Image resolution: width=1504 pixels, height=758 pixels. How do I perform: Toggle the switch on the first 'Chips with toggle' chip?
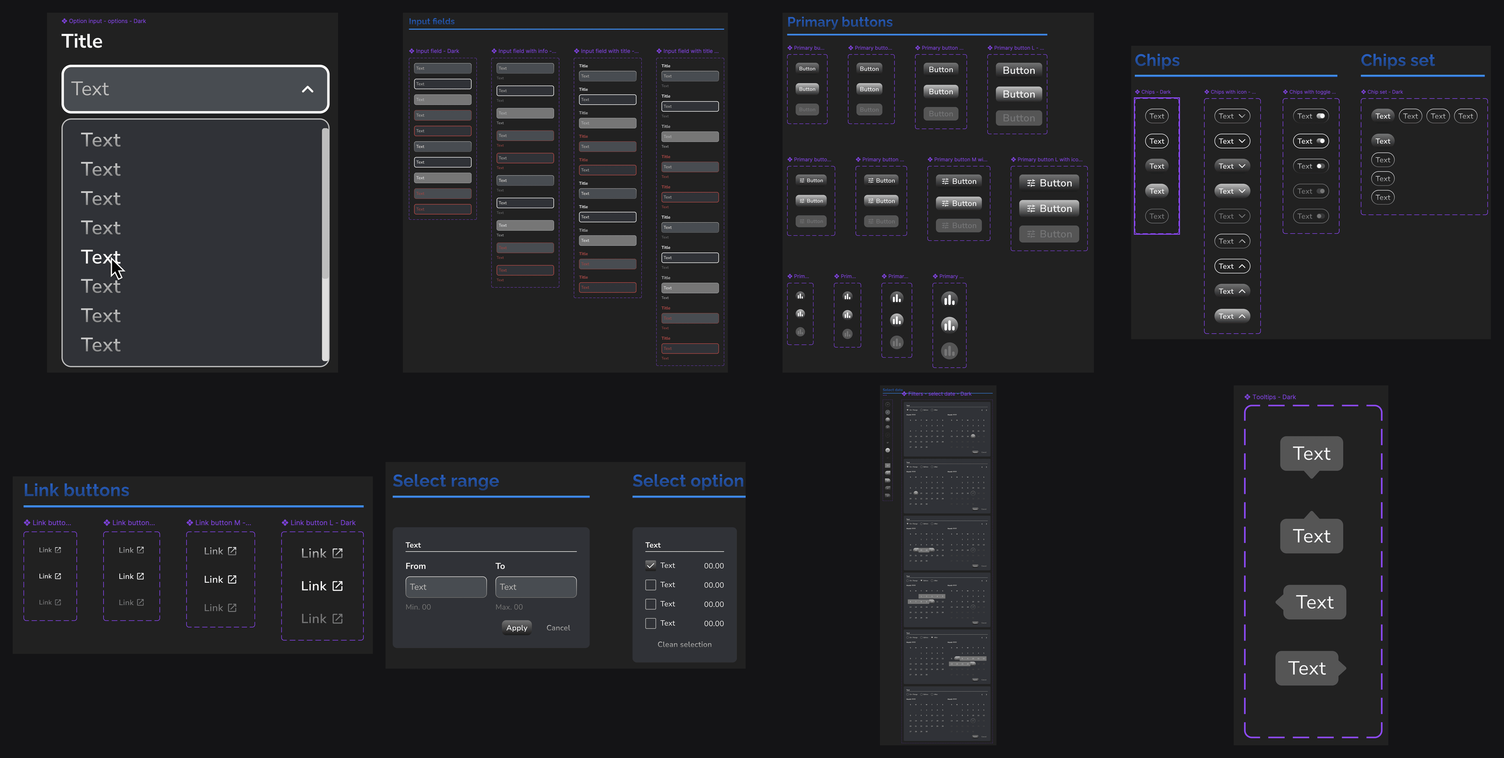point(1320,116)
